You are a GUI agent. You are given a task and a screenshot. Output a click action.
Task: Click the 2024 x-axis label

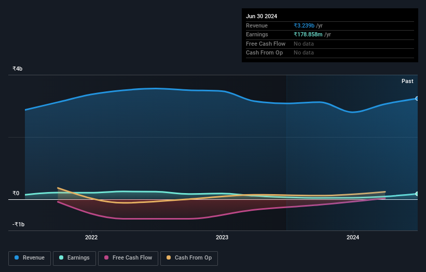pos(353,237)
